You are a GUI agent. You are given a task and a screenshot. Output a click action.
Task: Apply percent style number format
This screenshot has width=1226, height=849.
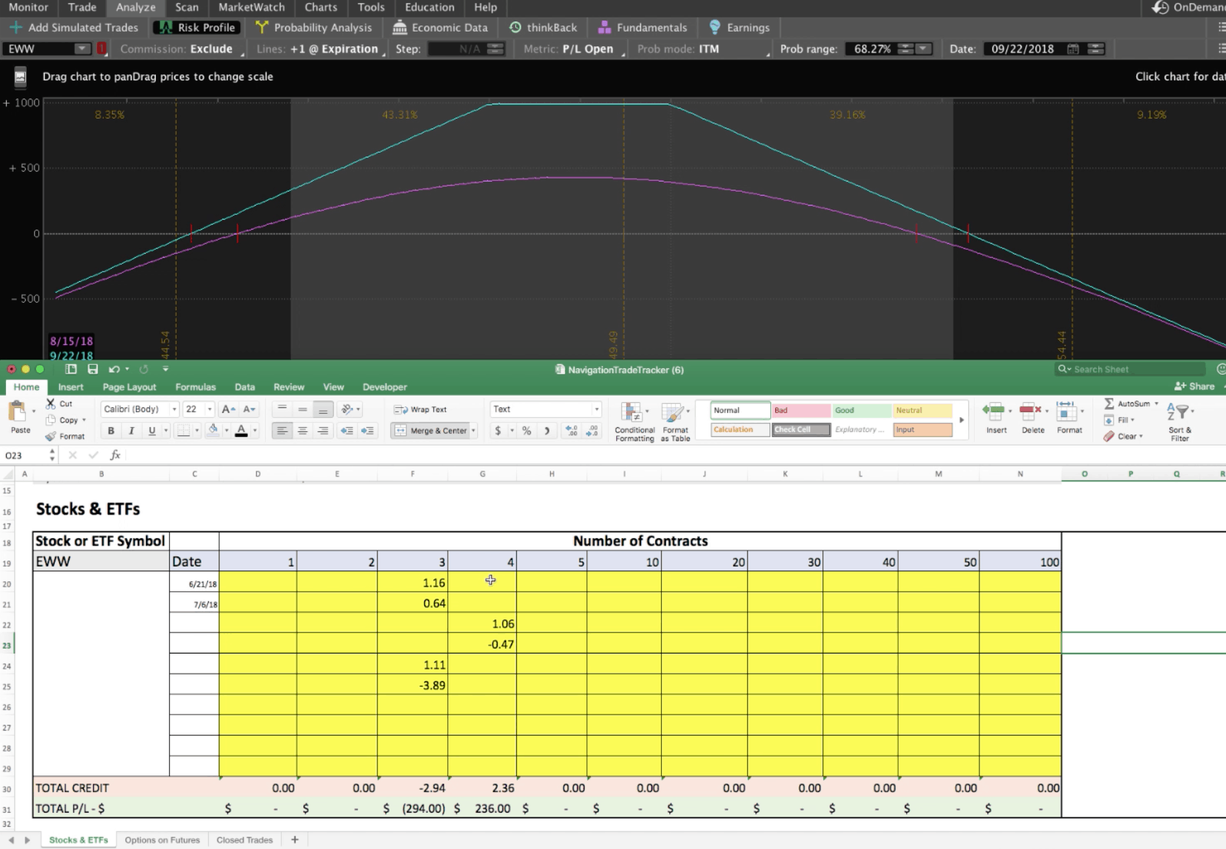pyautogui.click(x=527, y=431)
